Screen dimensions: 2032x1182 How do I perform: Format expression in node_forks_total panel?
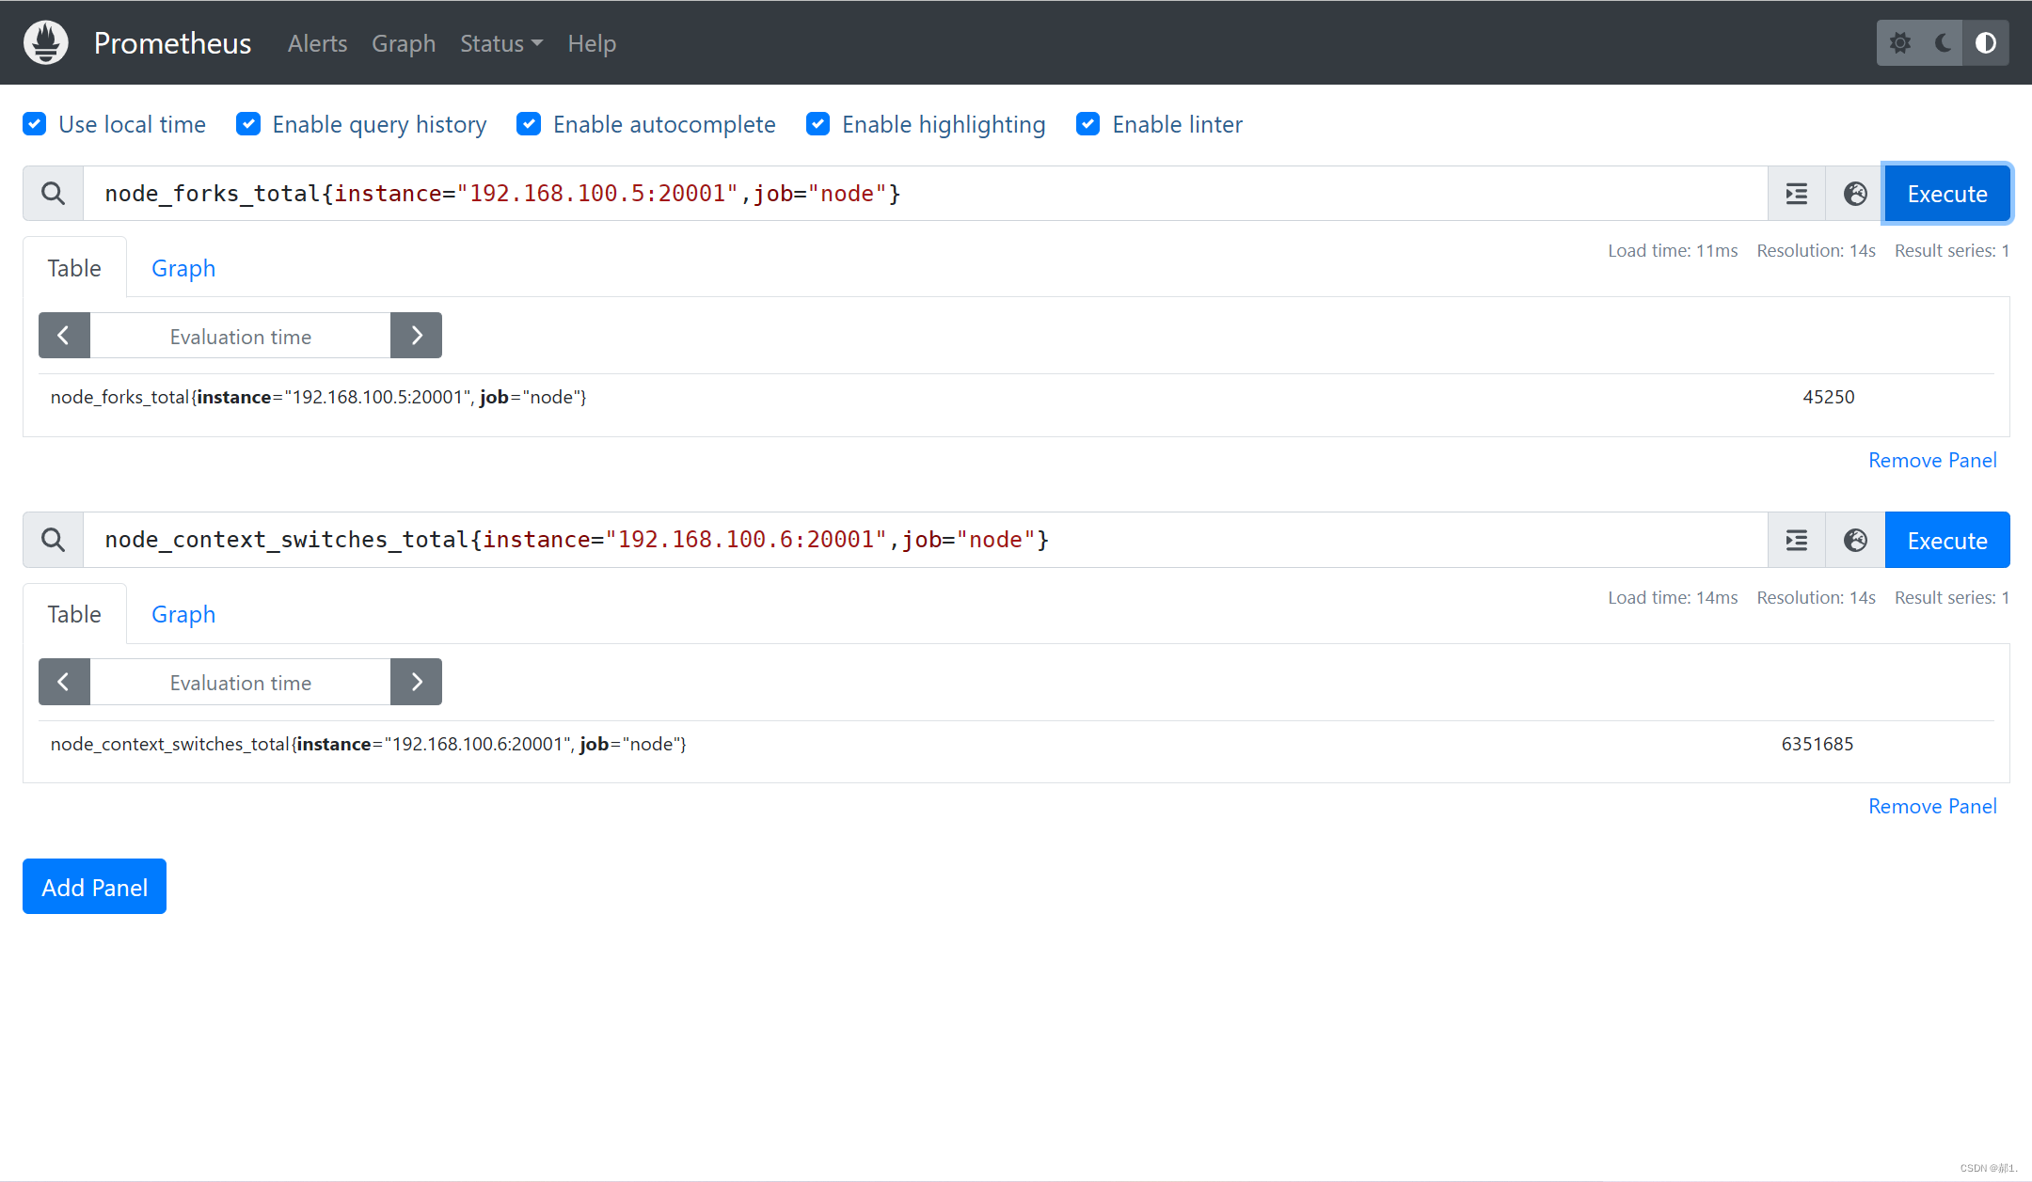1797,194
